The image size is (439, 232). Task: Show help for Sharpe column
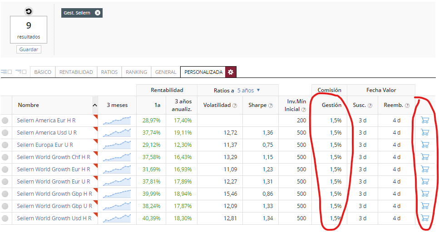pos(271,106)
